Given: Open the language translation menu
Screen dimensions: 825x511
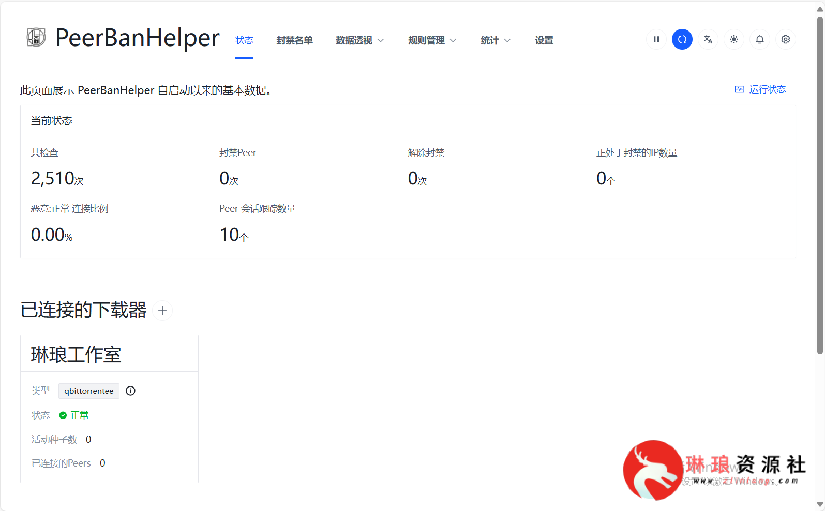Looking at the screenshot, I should pyautogui.click(x=708, y=39).
